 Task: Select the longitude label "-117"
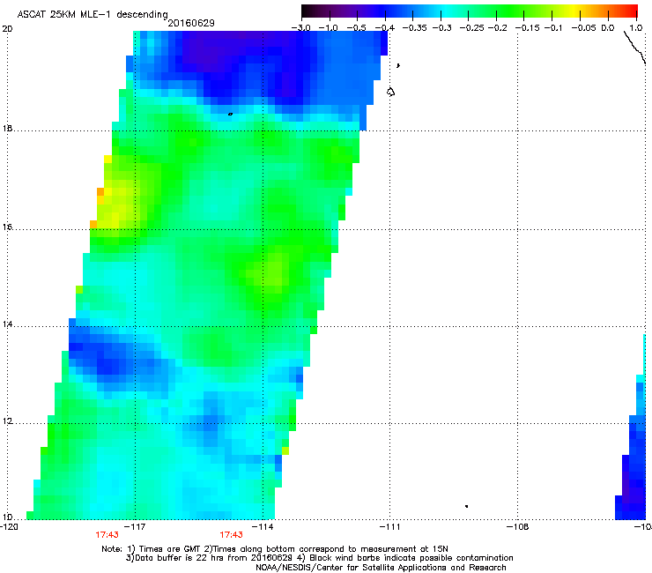coord(136,527)
